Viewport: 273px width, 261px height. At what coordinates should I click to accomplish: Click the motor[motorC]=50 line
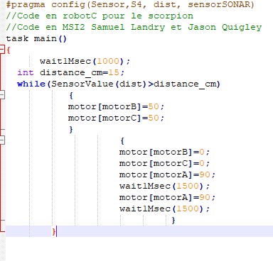[116, 118]
